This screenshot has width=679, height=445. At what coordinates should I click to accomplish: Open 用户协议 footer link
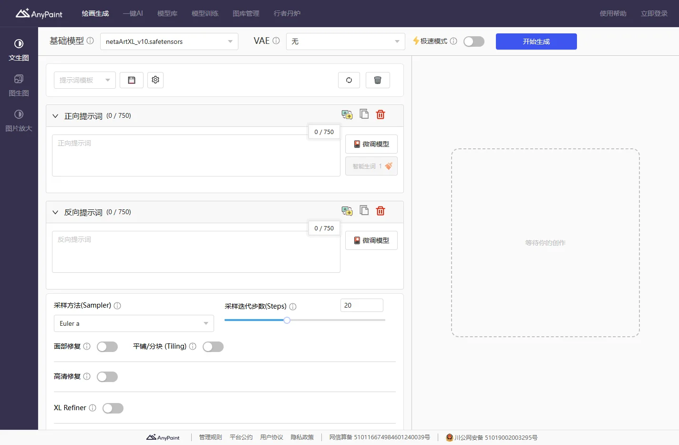click(x=272, y=437)
